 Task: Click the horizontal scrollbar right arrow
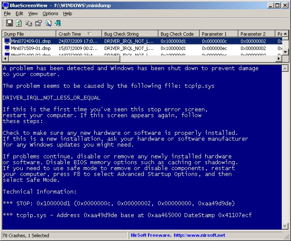[279, 58]
